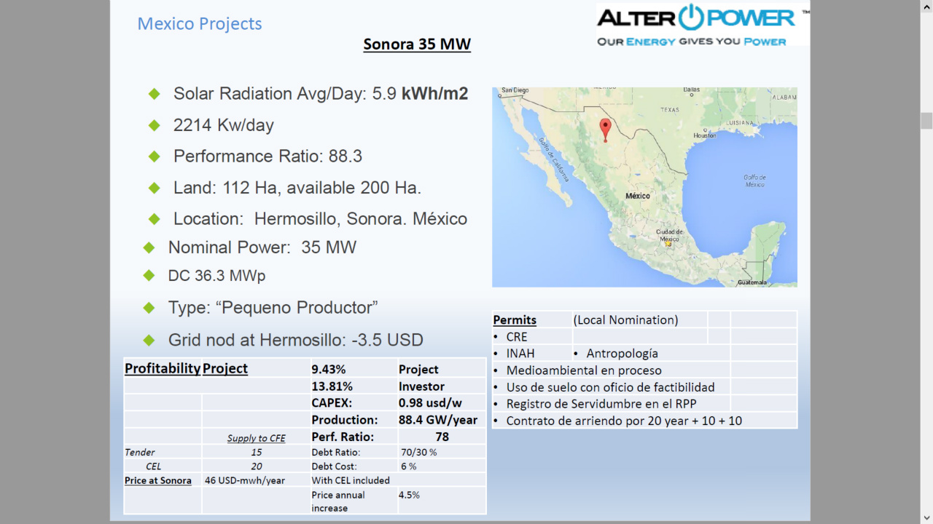Click the 'Golfo de México' map label
The height and width of the screenshot is (524, 933).
[754, 180]
